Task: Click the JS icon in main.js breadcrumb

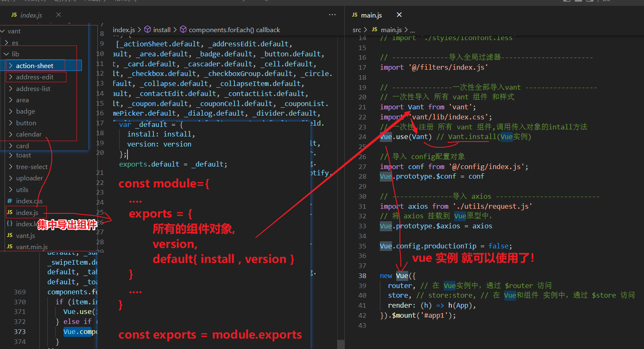Action: coord(374,30)
